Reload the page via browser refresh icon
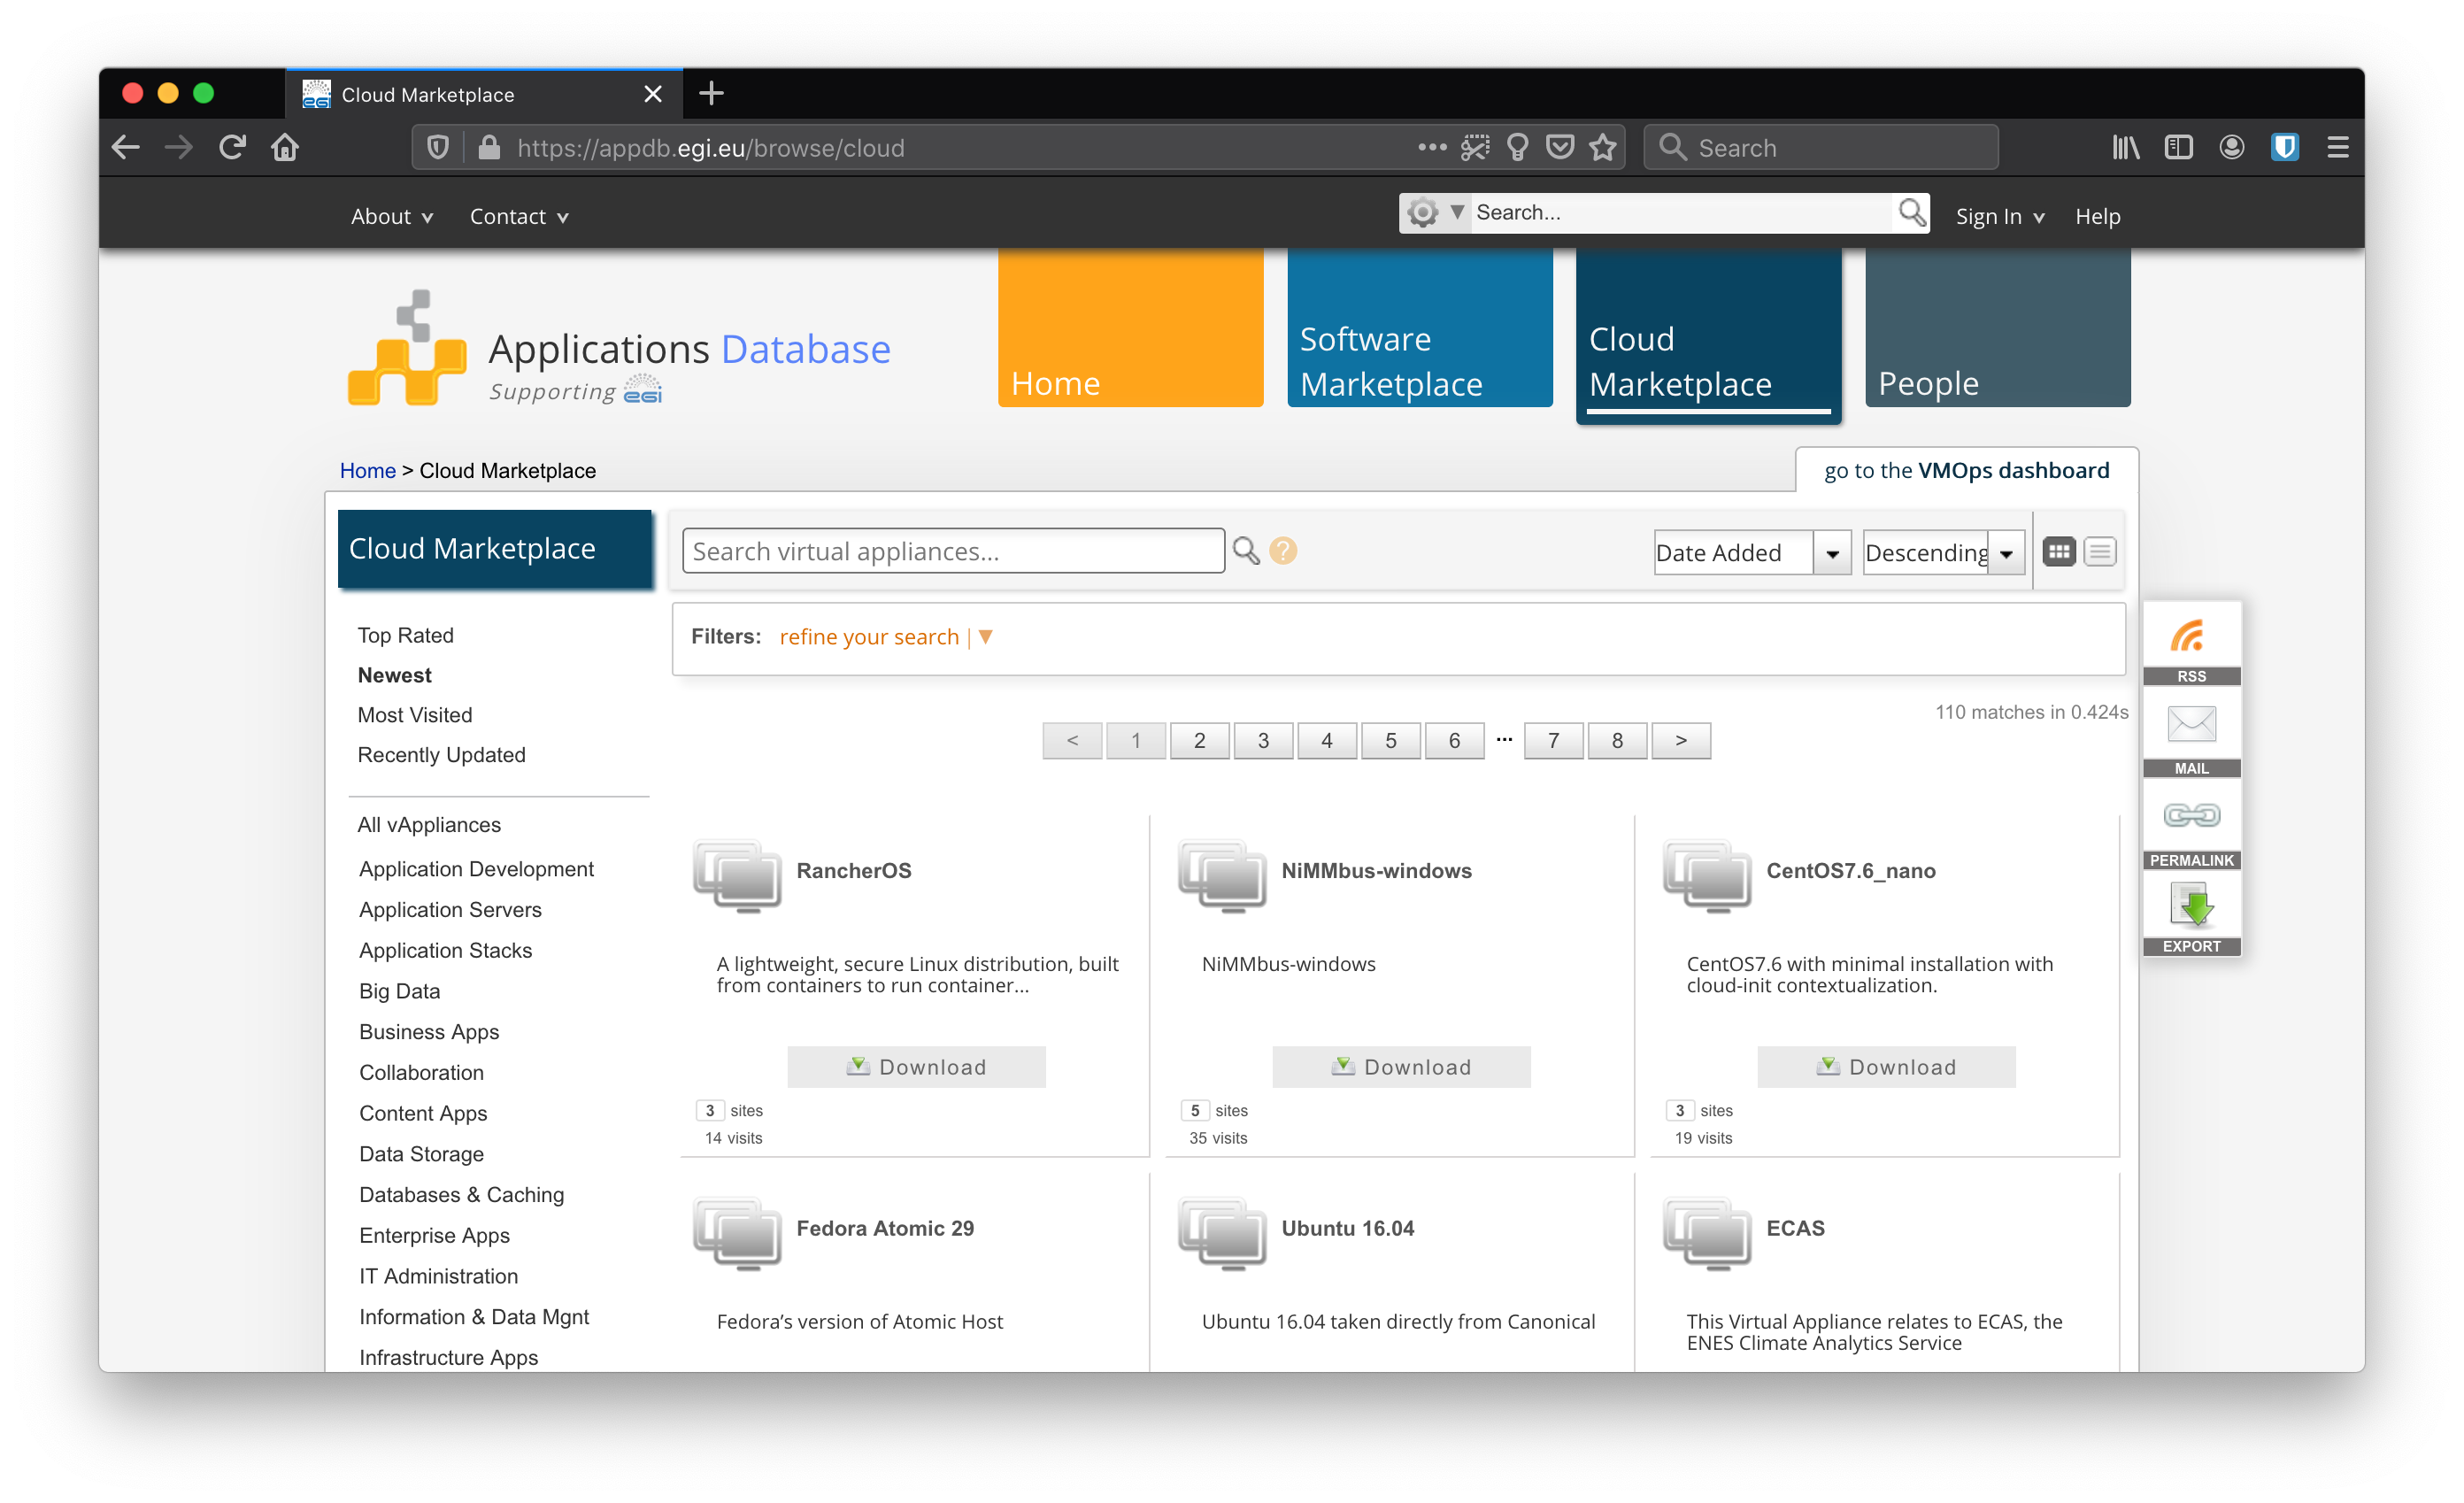This screenshot has height=1503, width=2464. click(x=231, y=146)
